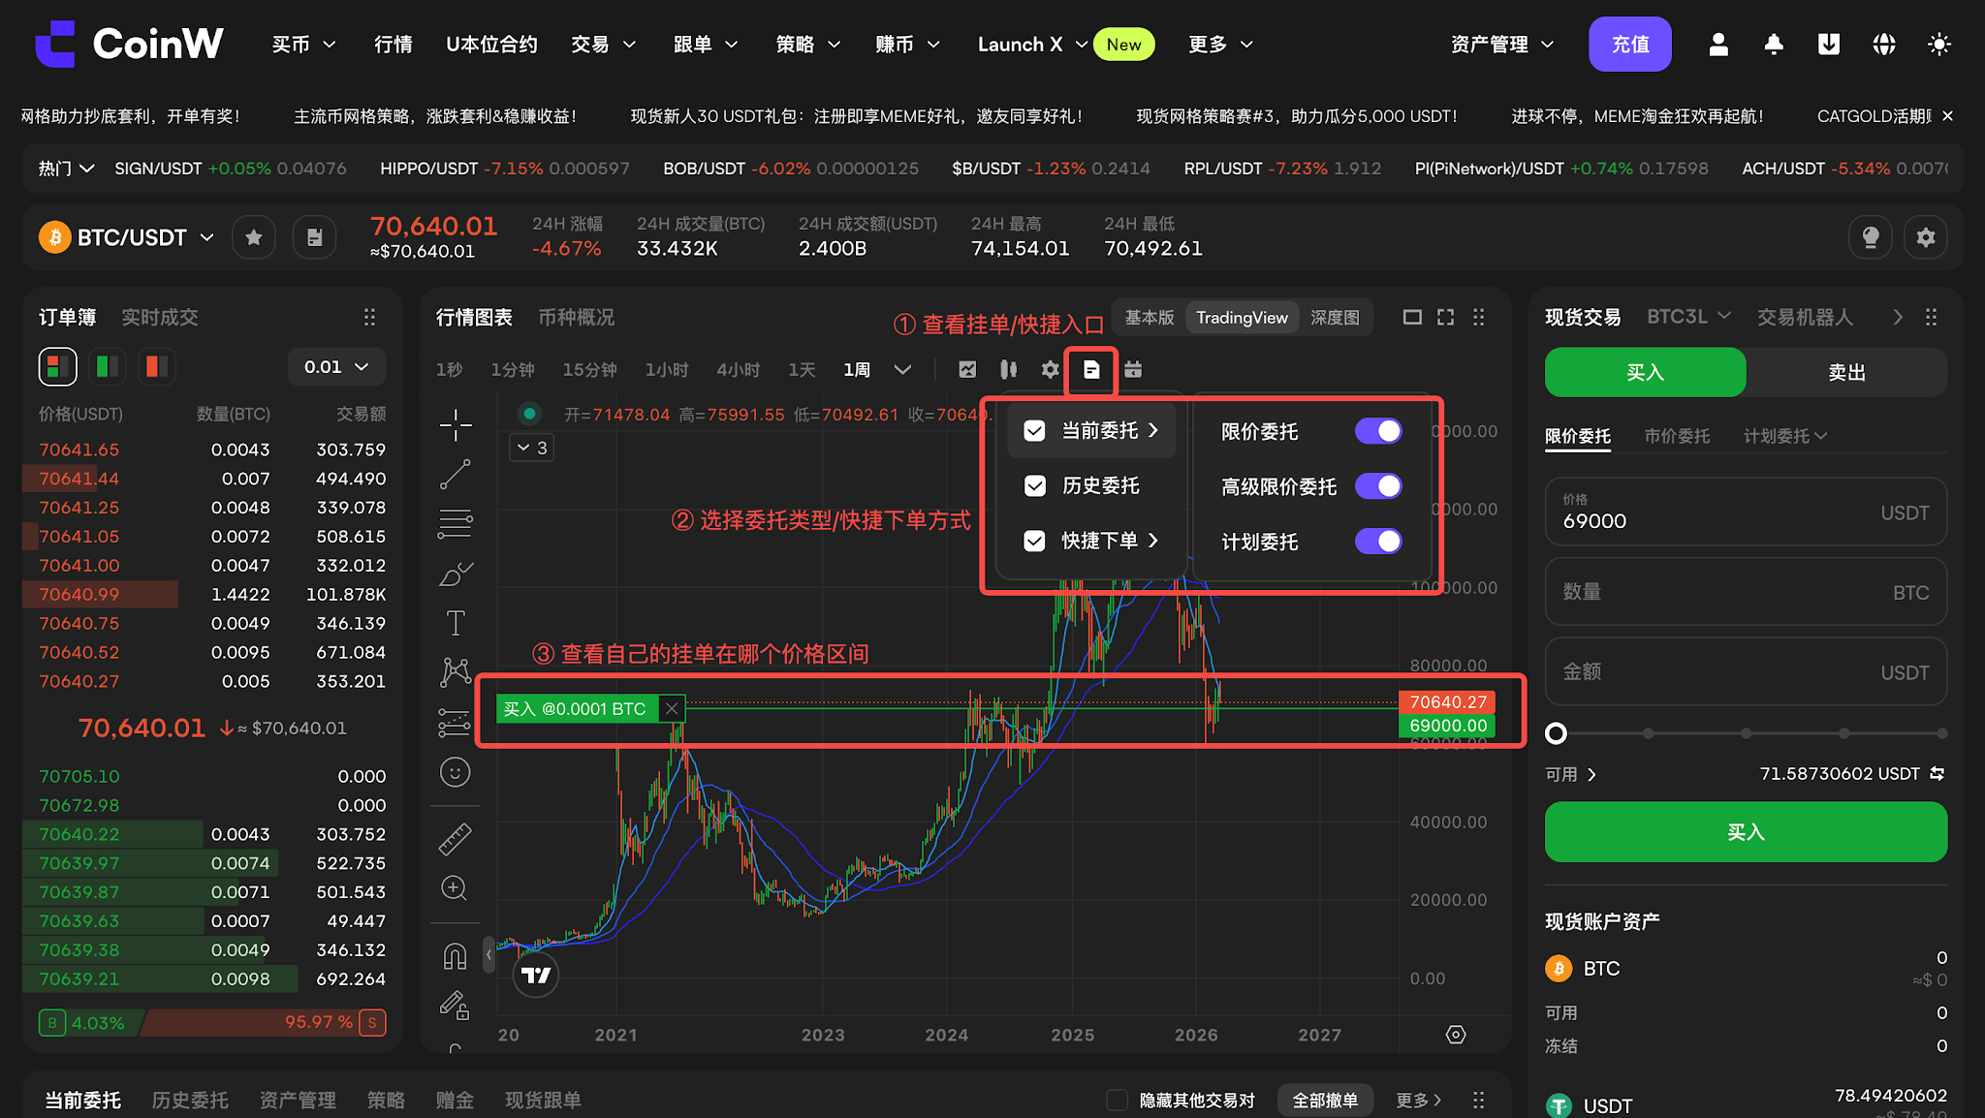Select the 15分钟 timeframe
This screenshot has height=1118, width=1985.
589,369
